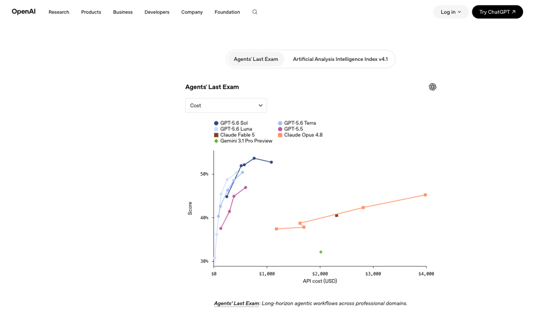Open the Business menu
This screenshot has width=535, height=334.
(123, 12)
